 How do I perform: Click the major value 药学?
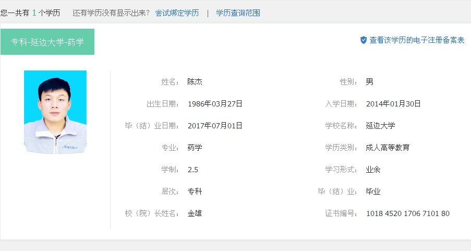(x=195, y=148)
